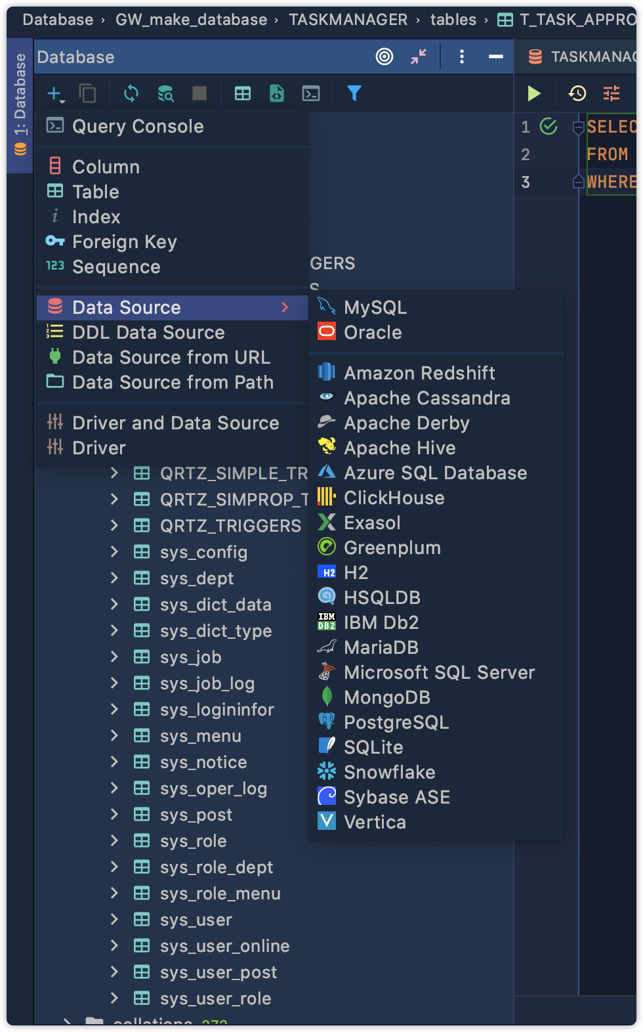Select Sequence menu entry
Viewport: 643px width, 1032px height.
click(172, 267)
